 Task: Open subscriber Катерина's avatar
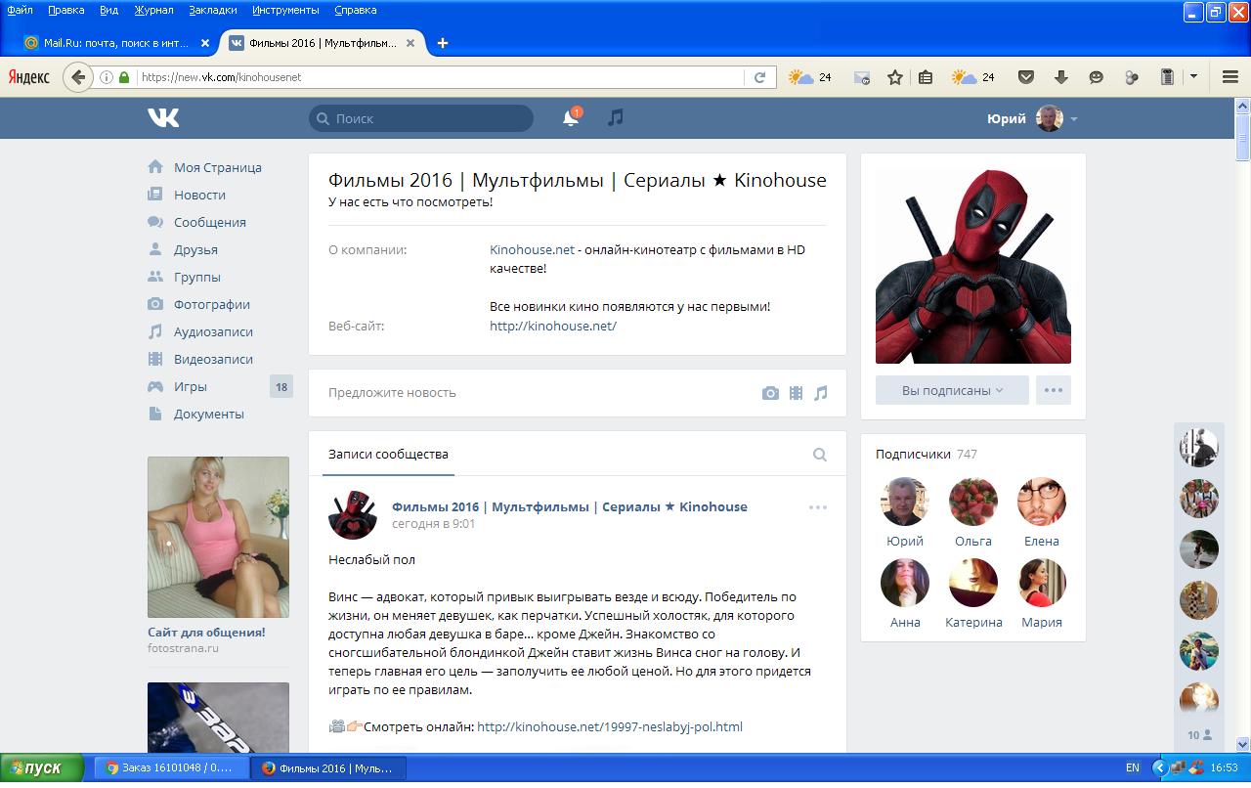coord(973,583)
